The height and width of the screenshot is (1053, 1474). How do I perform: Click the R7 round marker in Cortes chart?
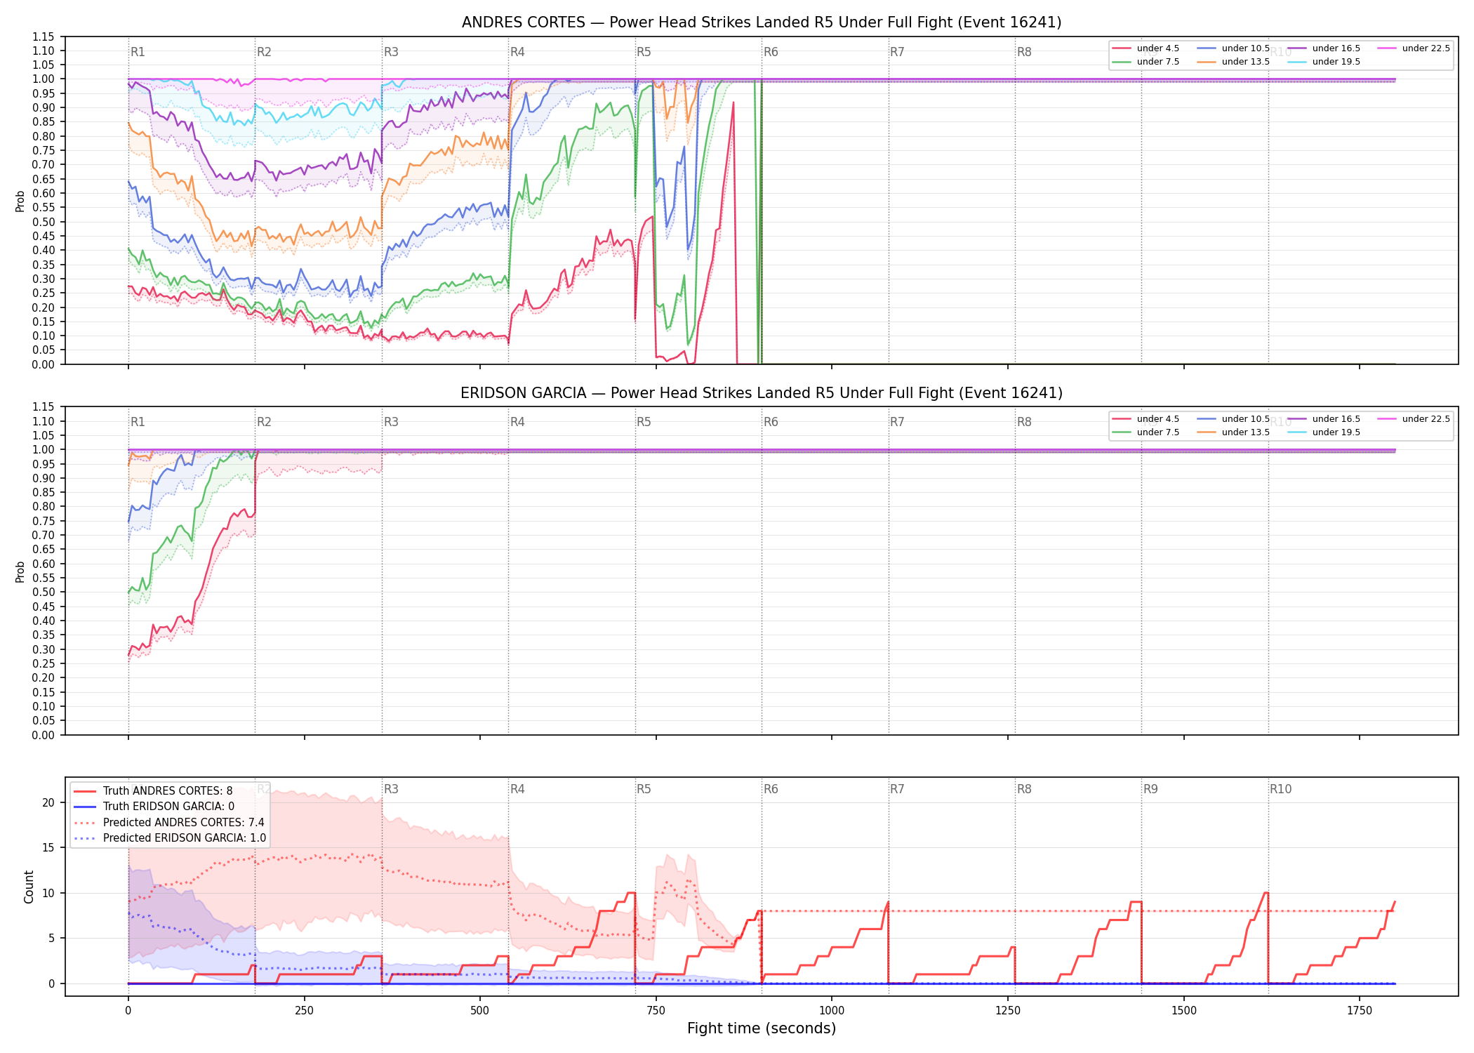897,52
